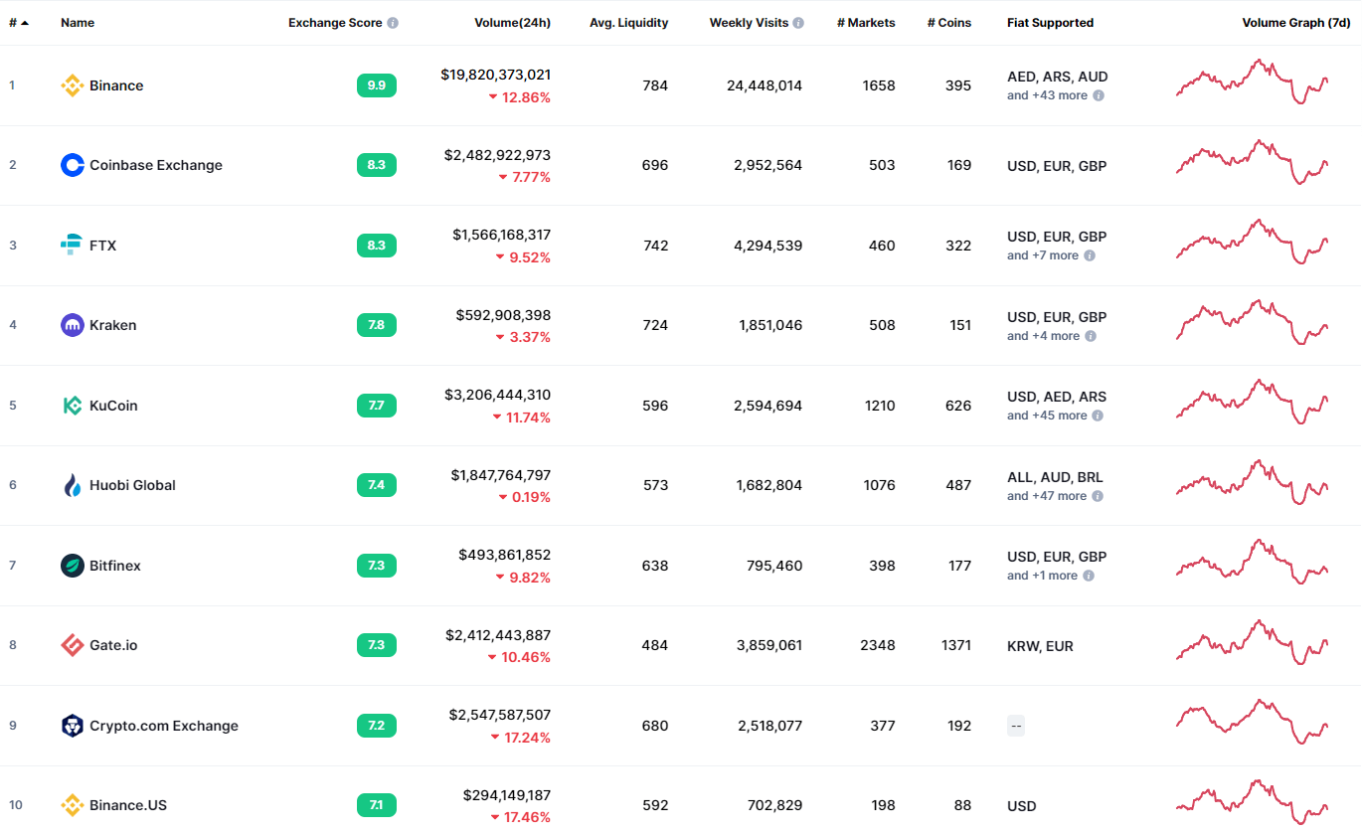Click Binance's 9.9 exchange score badge
The image size is (1362, 835).
click(377, 85)
